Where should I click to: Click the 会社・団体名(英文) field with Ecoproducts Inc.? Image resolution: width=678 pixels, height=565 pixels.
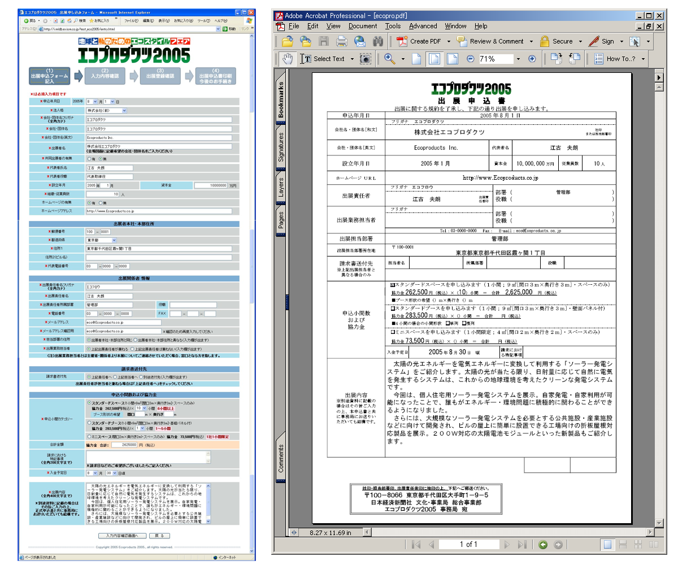coord(159,137)
